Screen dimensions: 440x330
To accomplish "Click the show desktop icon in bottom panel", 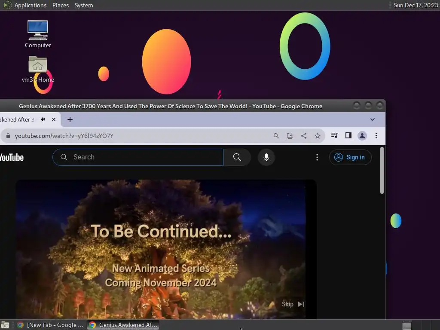I will click(5, 325).
